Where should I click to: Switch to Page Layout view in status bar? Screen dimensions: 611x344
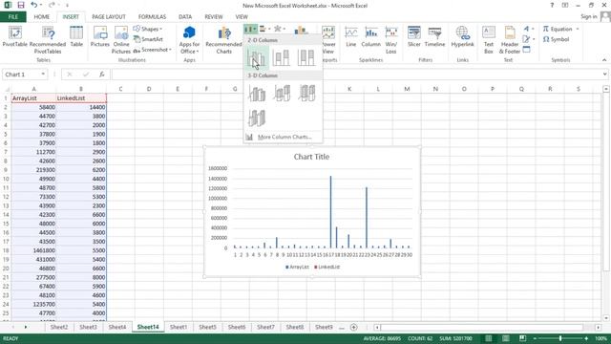point(505,338)
